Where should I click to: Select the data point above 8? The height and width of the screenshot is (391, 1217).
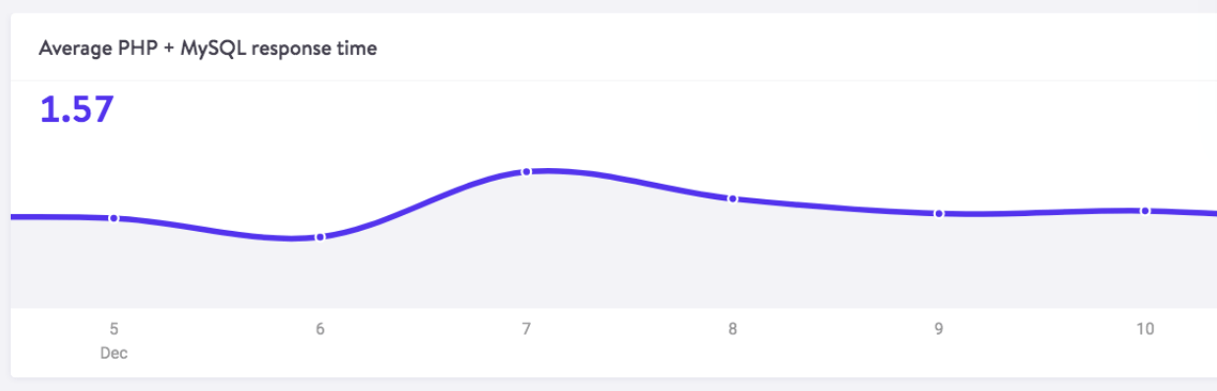pyautogui.click(x=732, y=198)
